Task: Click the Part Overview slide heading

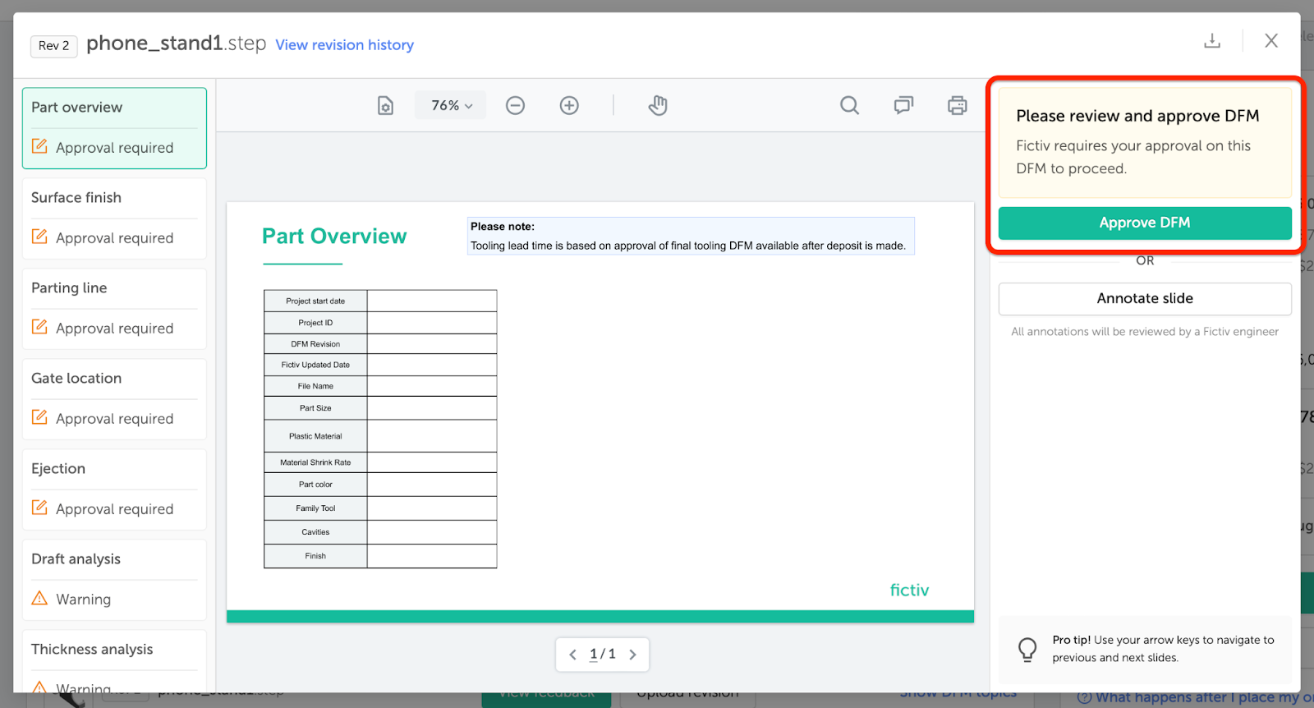Action: tap(334, 237)
